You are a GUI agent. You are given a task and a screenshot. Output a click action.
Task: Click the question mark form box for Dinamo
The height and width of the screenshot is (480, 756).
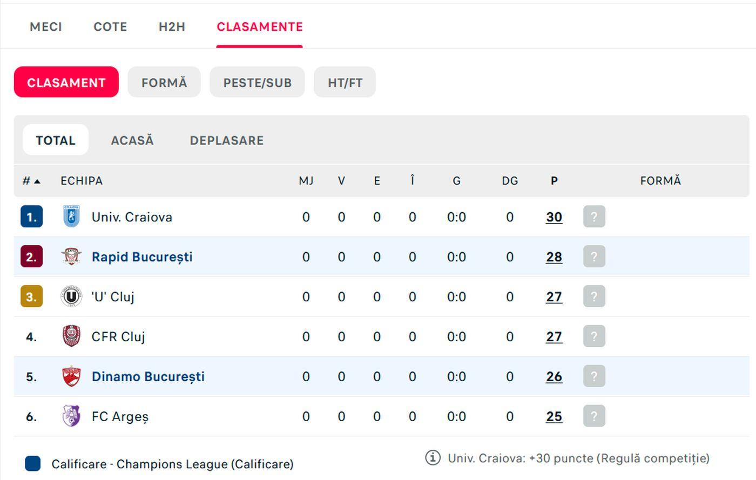(x=593, y=376)
